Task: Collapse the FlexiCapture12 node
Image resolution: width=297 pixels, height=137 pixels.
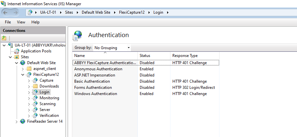Action: click(23, 75)
